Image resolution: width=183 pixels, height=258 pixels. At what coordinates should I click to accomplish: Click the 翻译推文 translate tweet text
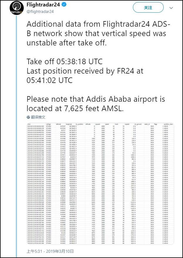38,117
